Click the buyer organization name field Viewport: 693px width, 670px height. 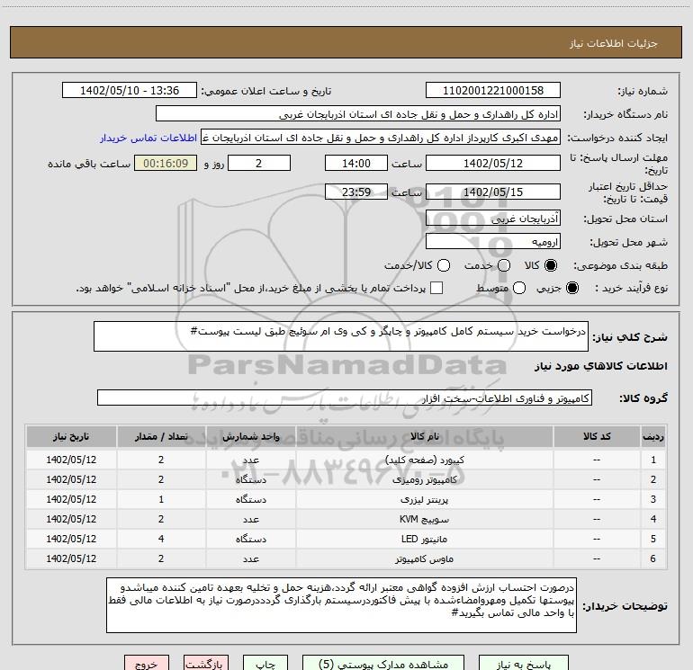coord(358,114)
